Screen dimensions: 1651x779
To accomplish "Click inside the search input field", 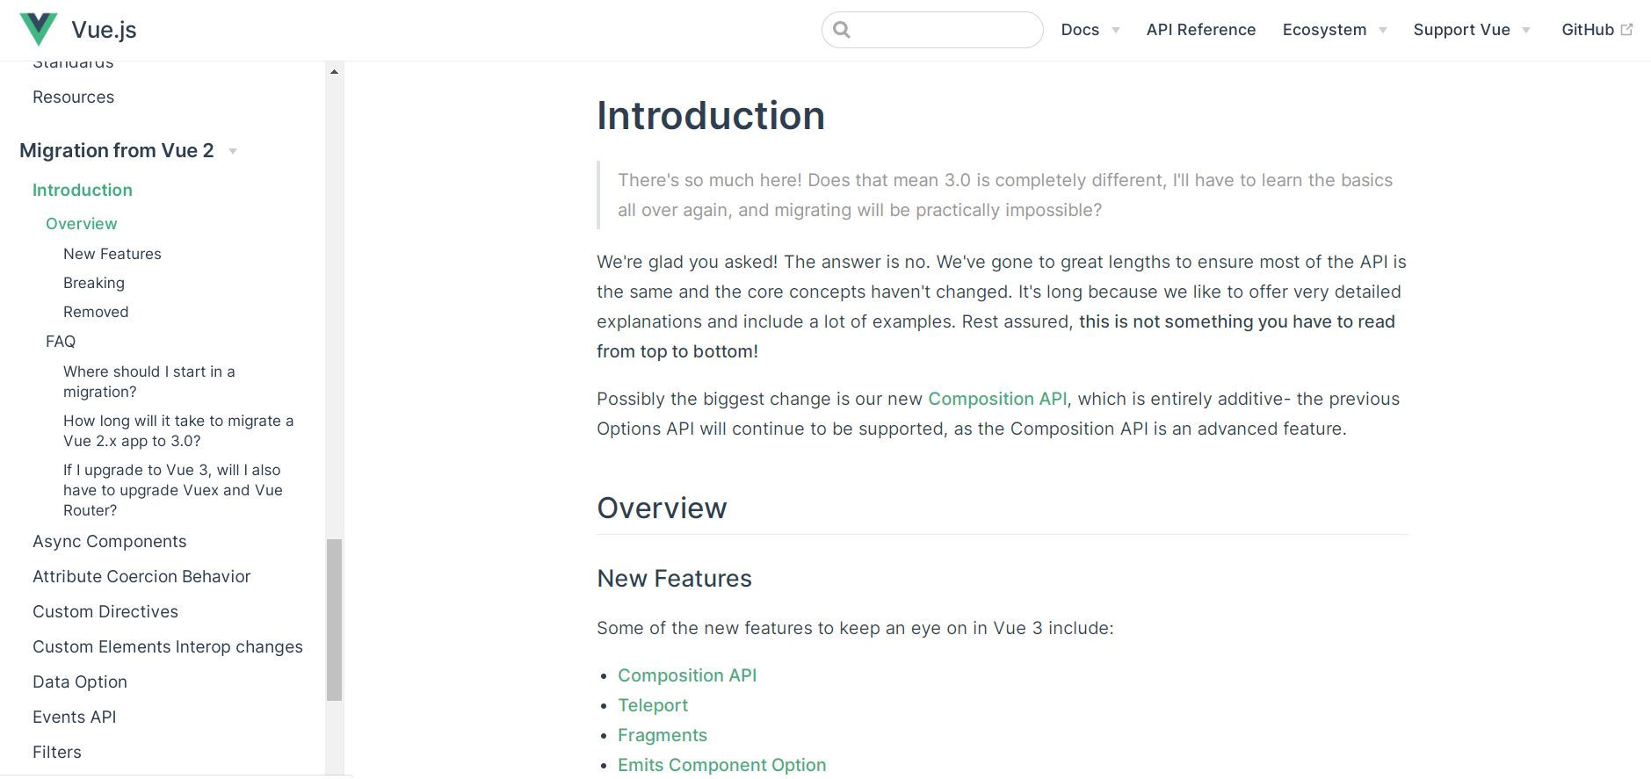I will pyautogui.click(x=931, y=29).
